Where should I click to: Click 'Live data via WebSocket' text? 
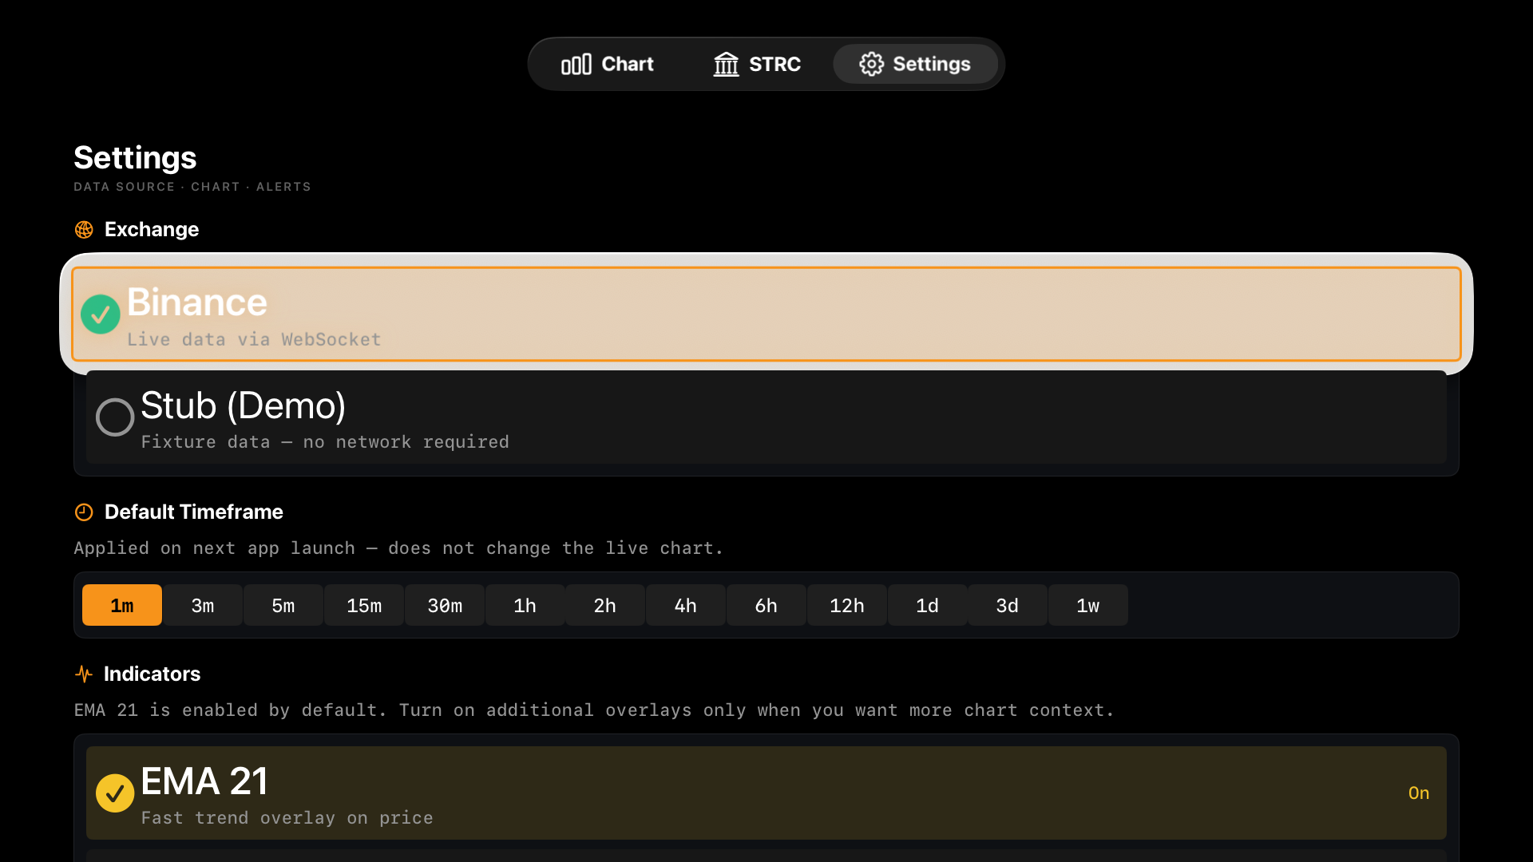[254, 340]
